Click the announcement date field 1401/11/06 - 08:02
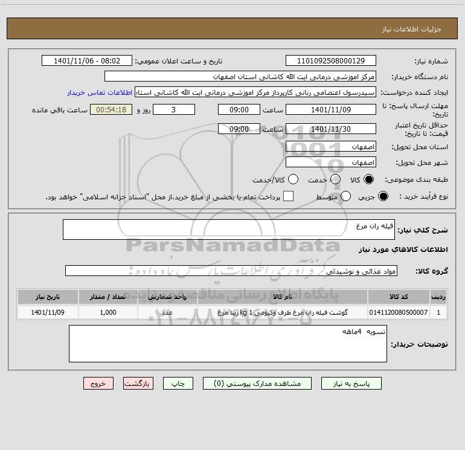The image size is (465, 450). pos(87,60)
